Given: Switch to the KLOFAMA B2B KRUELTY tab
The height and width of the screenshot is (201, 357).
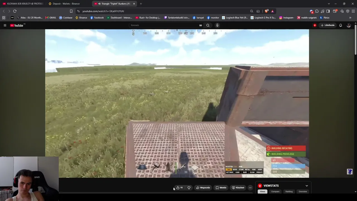Looking at the screenshot, I should pos(23,4).
